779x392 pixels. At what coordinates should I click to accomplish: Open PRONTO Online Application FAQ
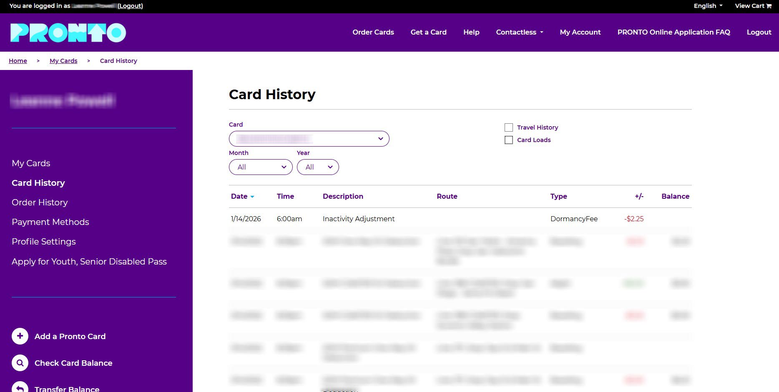[673, 32]
